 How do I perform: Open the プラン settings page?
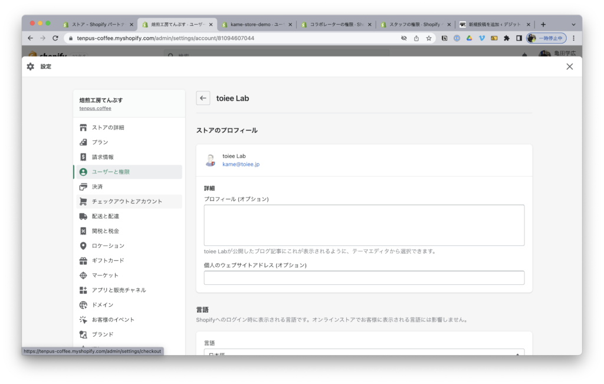[x=129, y=142]
